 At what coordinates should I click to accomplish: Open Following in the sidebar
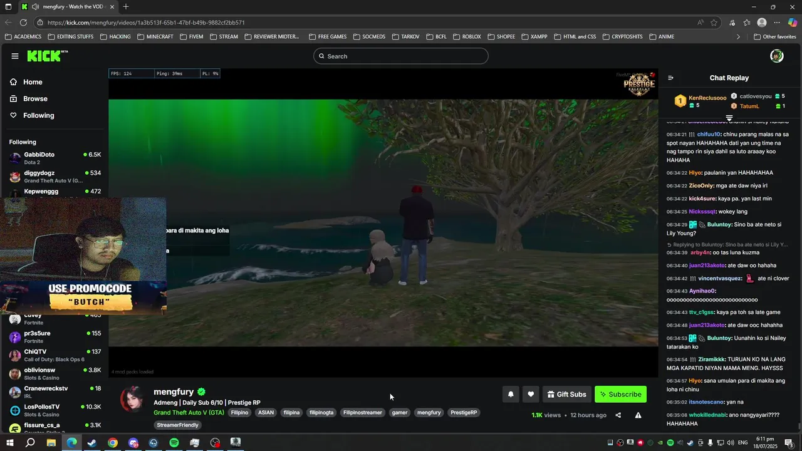pos(32,115)
